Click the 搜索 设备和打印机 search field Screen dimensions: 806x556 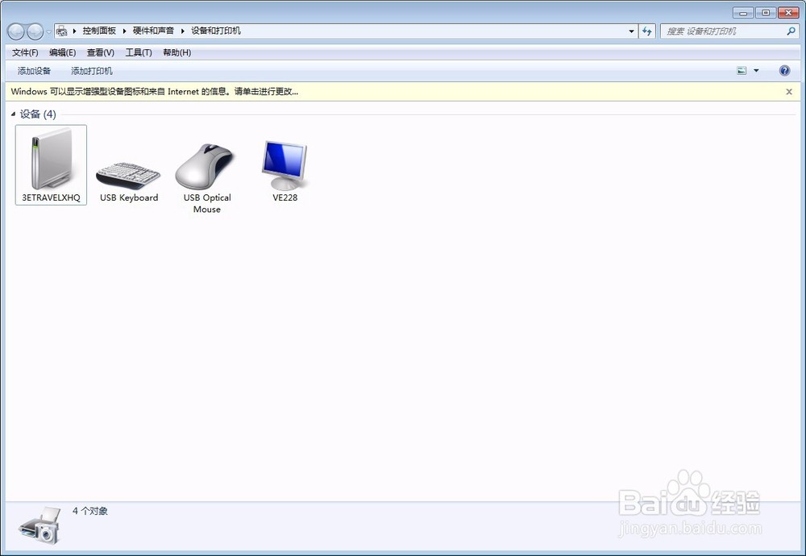click(x=724, y=31)
